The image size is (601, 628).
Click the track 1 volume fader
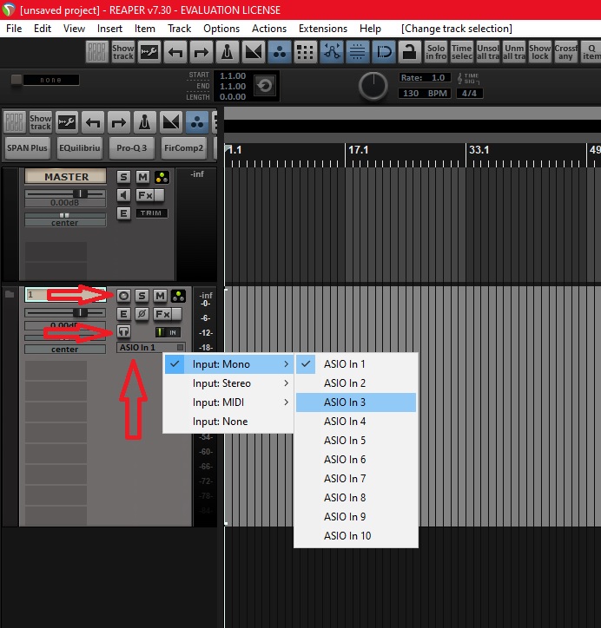click(x=80, y=312)
